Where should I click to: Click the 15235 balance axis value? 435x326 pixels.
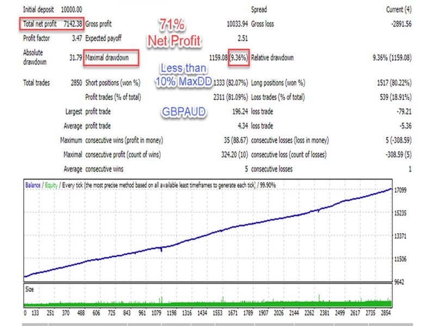pos(400,213)
